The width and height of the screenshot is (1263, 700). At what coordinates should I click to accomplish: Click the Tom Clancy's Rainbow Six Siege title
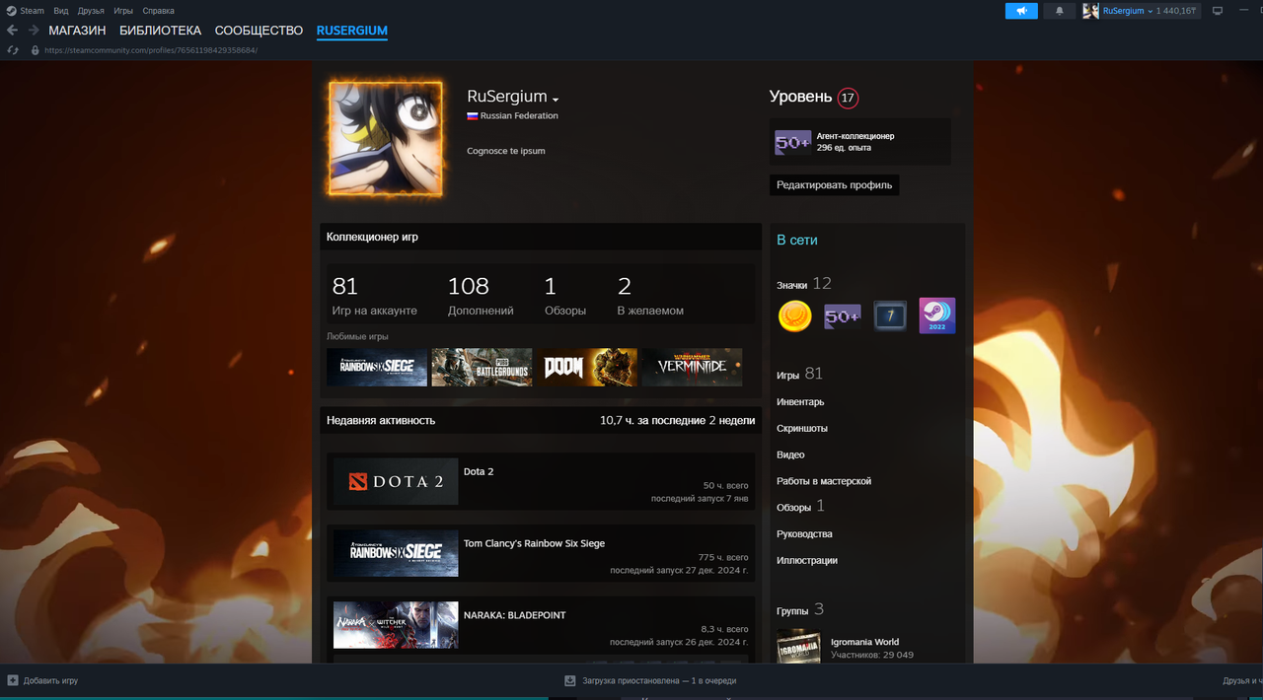pyautogui.click(x=534, y=544)
